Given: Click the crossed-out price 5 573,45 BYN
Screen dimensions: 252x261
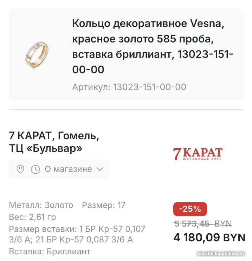Looking at the screenshot, I should 203,224.
